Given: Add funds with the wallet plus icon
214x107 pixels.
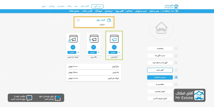Looking at the screenshot, I should (x=78, y=20).
